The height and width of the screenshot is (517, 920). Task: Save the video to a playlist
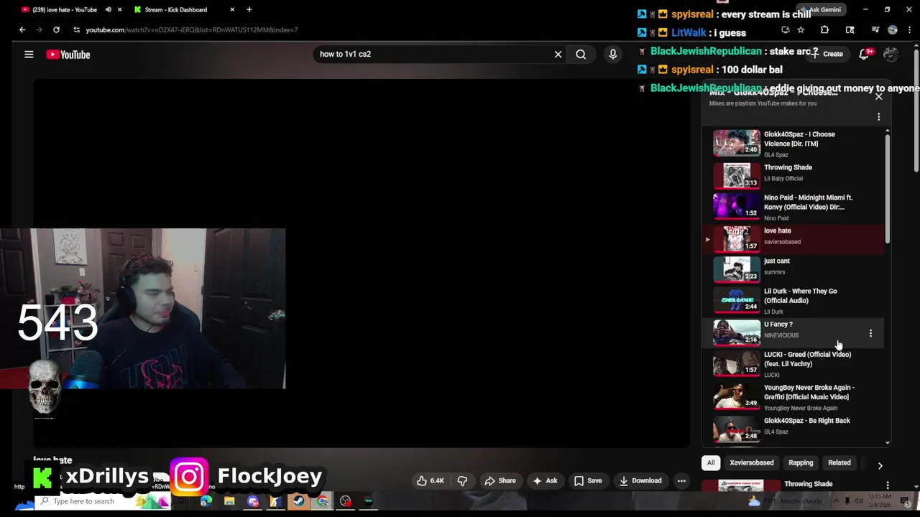pos(587,481)
